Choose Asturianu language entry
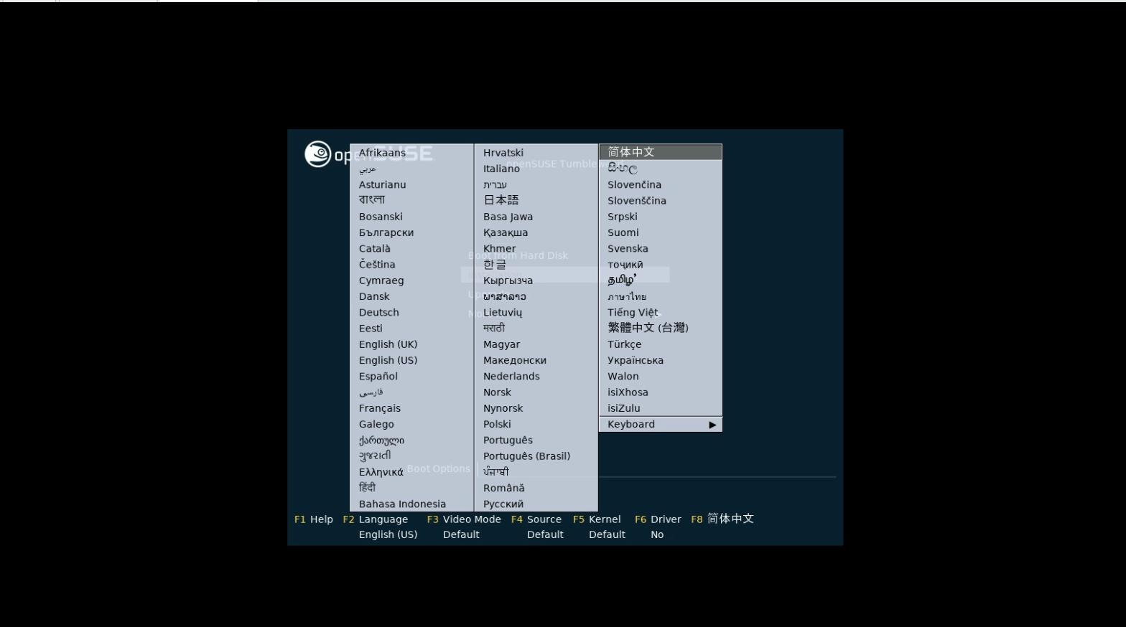The height and width of the screenshot is (627, 1126). coord(382,184)
